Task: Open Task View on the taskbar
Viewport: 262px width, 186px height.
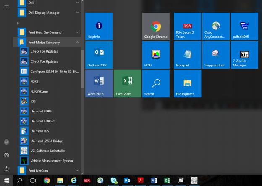Action: pyautogui.click(x=33, y=181)
